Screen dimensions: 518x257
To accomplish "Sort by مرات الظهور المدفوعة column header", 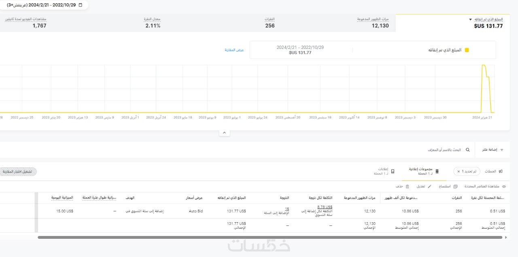I will [359, 198].
